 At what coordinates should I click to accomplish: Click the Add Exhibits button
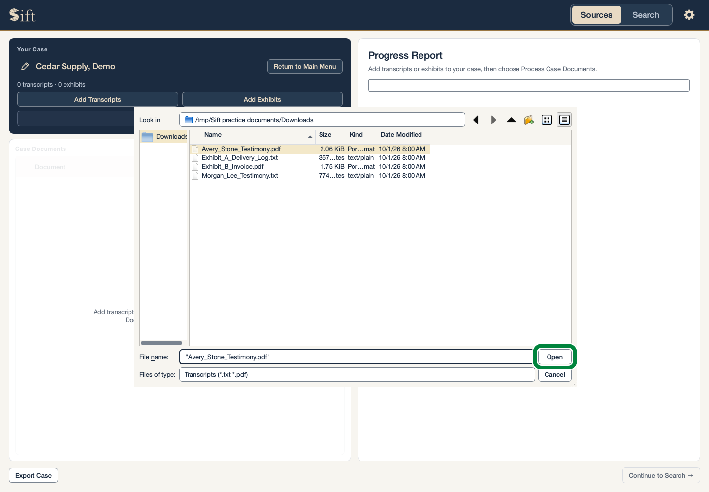[x=262, y=99]
